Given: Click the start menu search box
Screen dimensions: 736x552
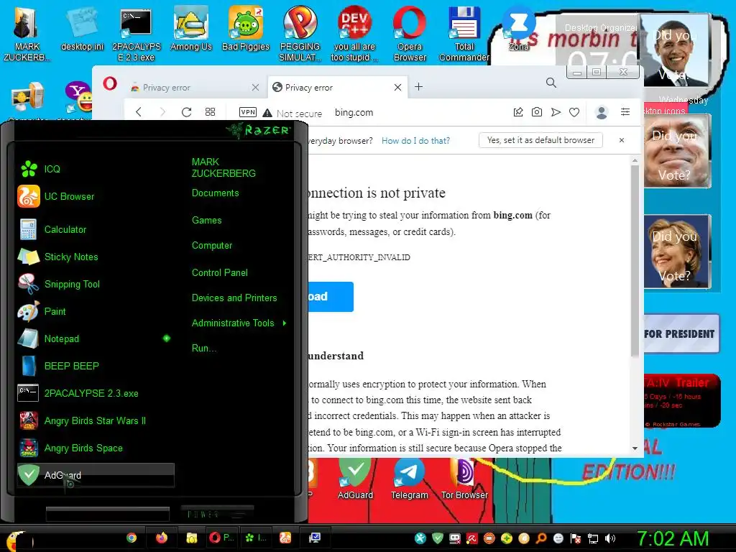Looking at the screenshot, I should [x=108, y=513].
